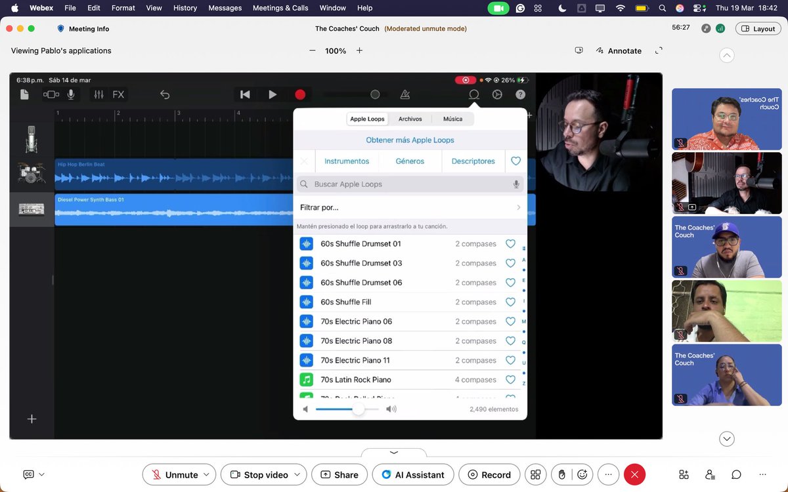Adjust the master volume slider knob
This screenshot has width=788, height=492.
tap(375, 94)
